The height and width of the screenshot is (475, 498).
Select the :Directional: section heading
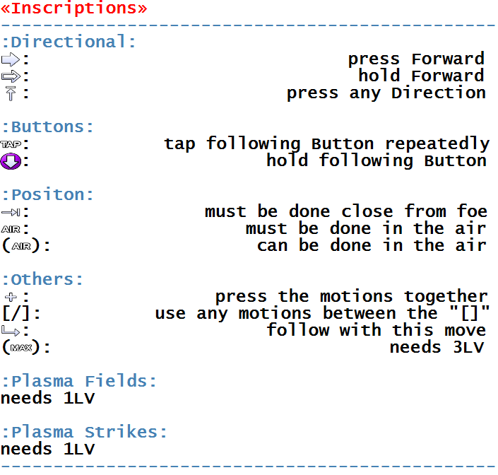[x=69, y=42]
